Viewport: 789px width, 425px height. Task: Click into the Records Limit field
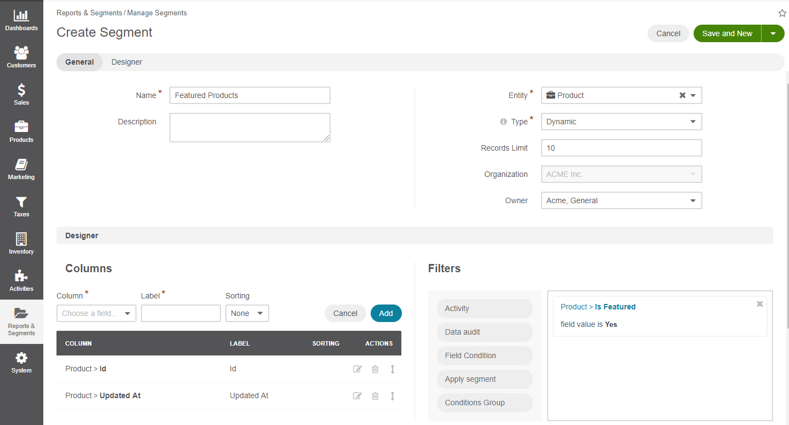coord(621,148)
